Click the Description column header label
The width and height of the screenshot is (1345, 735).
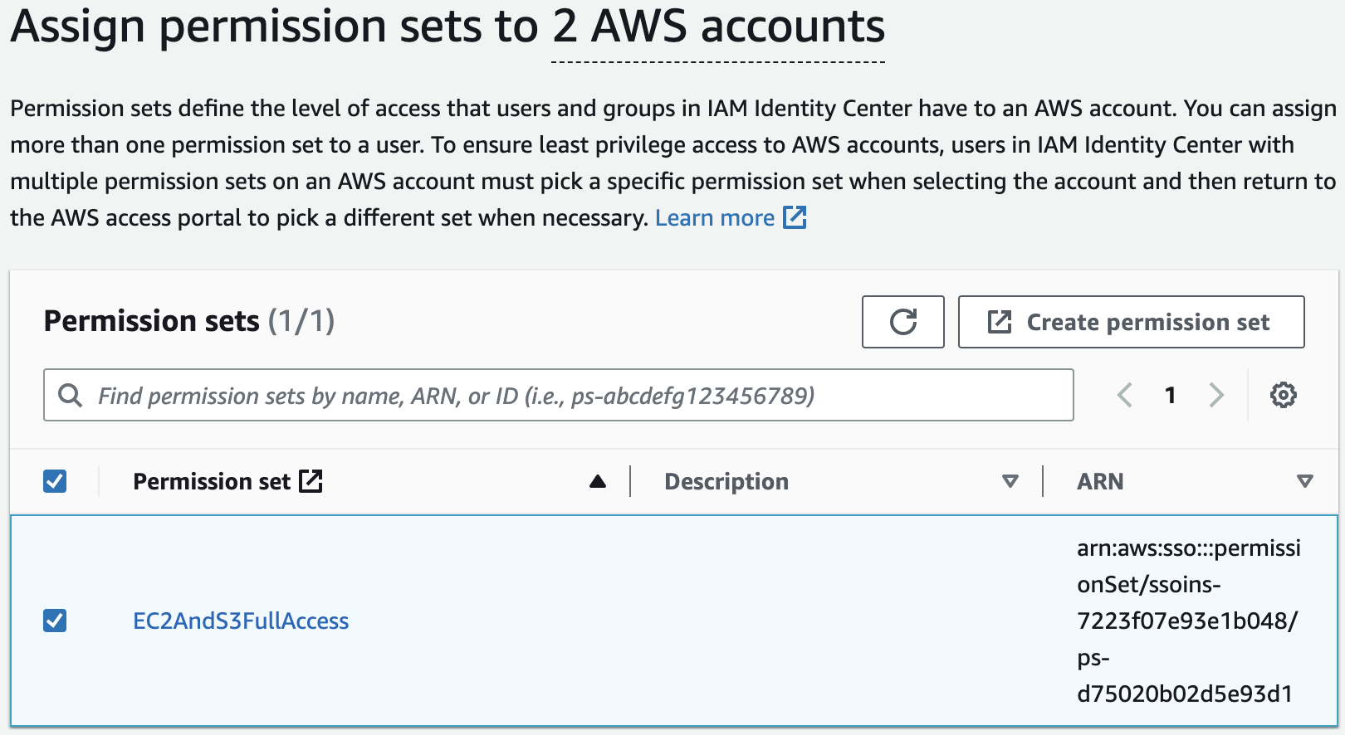[726, 481]
